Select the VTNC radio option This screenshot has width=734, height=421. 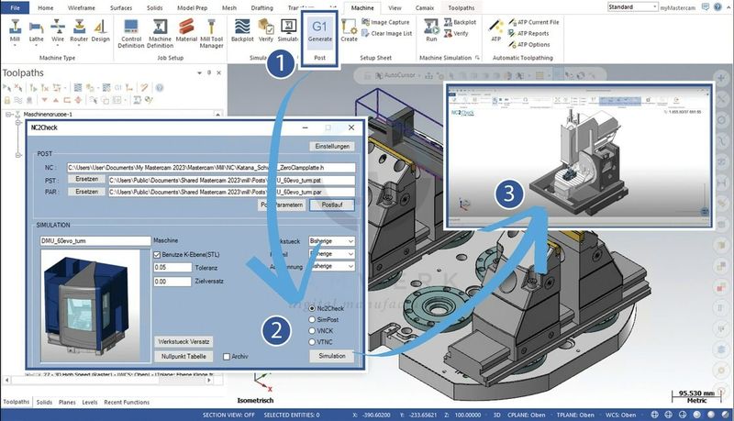[x=312, y=342]
